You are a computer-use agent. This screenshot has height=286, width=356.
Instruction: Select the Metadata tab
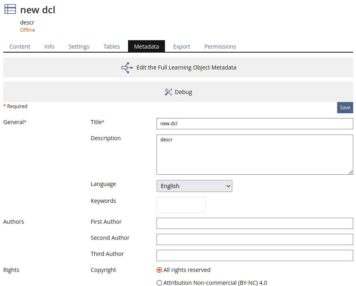pyautogui.click(x=146, y=47)
